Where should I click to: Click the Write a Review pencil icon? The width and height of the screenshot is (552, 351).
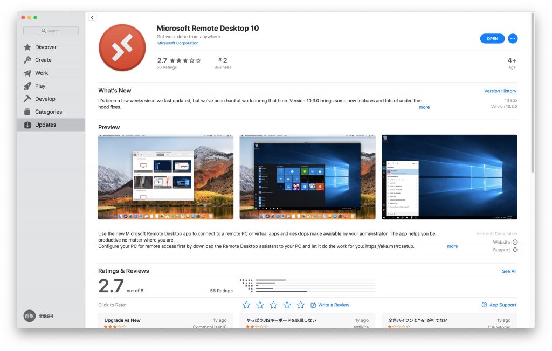point(313,305)
